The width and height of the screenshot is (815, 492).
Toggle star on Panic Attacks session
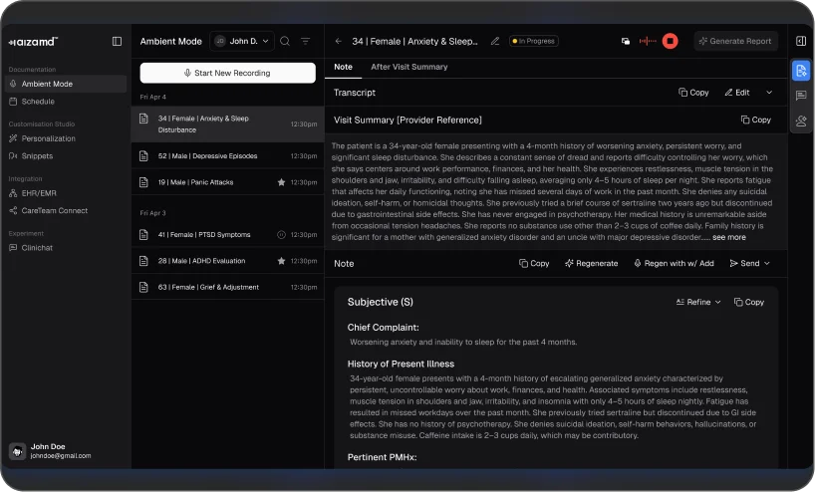pyautogui.click(x=281, y=182)
